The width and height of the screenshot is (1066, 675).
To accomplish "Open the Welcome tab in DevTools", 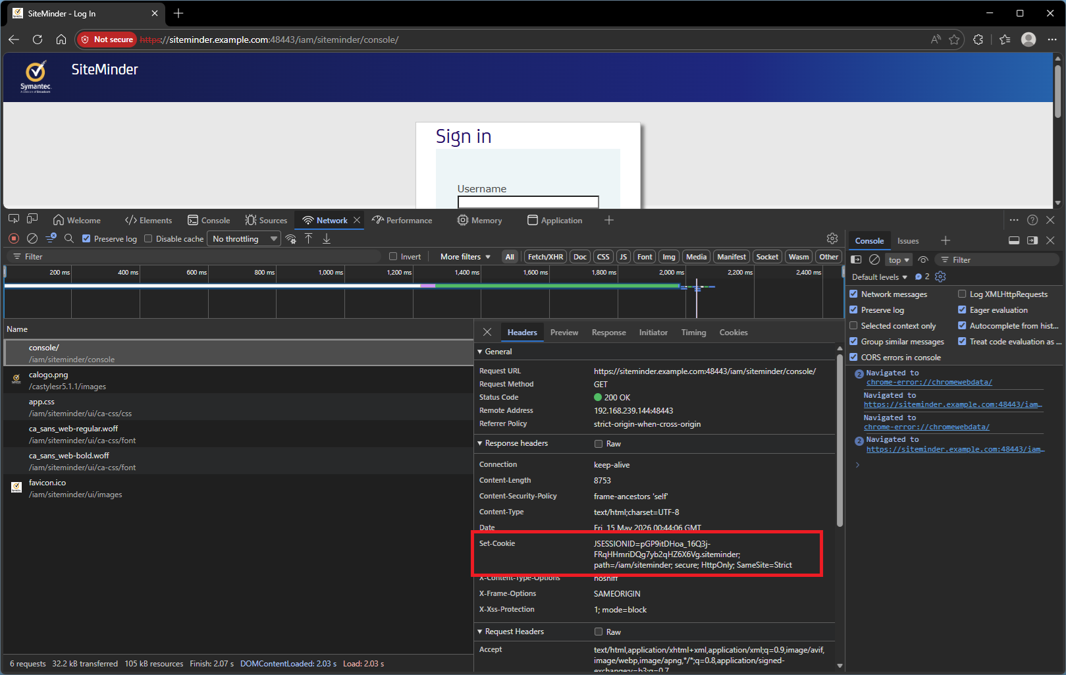I will pos(77,221).
